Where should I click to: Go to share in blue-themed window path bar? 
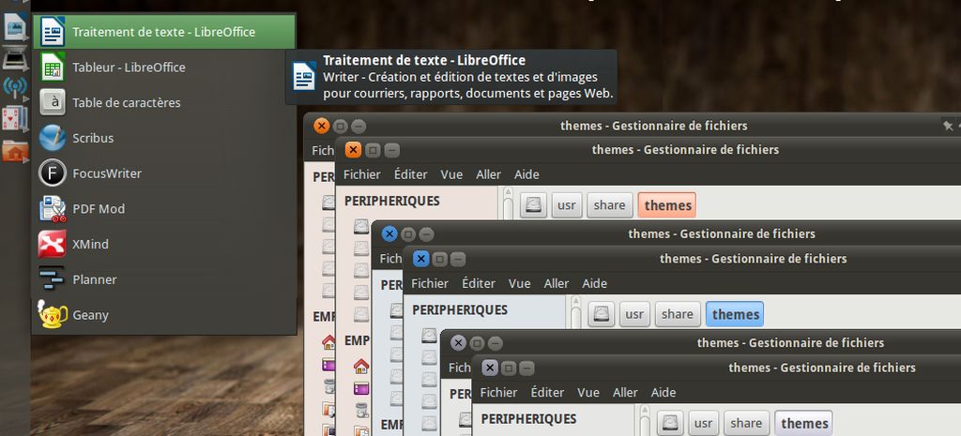pyautogui.click(x=678, y=314)
